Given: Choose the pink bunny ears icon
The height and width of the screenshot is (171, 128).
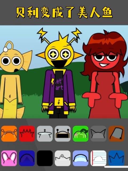Looking at the screenshot, I should pyautogui.click(x=9, y=158).
